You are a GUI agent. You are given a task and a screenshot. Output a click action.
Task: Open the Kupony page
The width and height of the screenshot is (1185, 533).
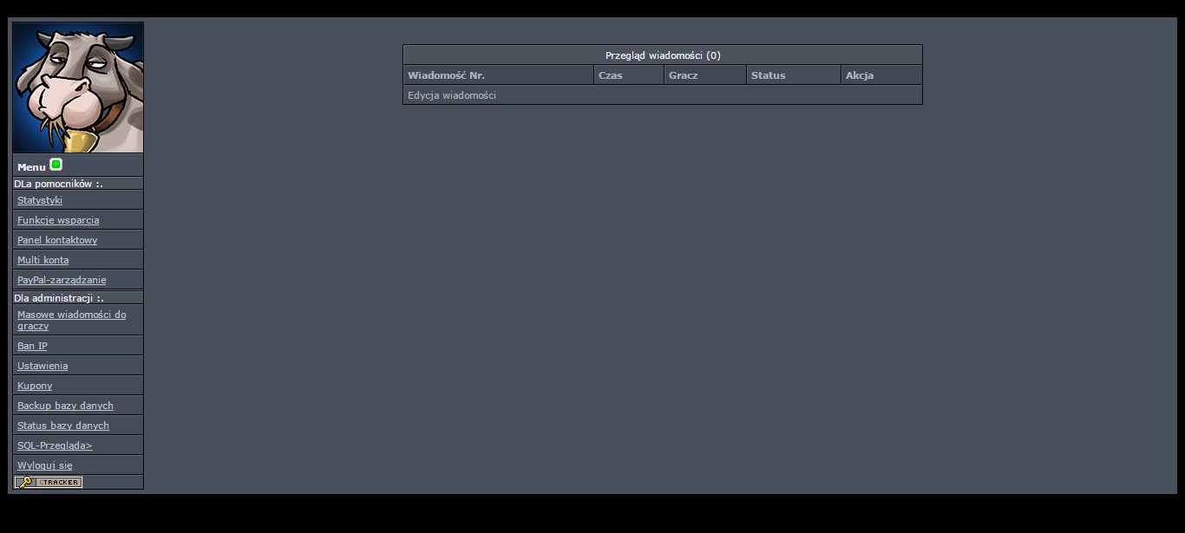[35, 386]
